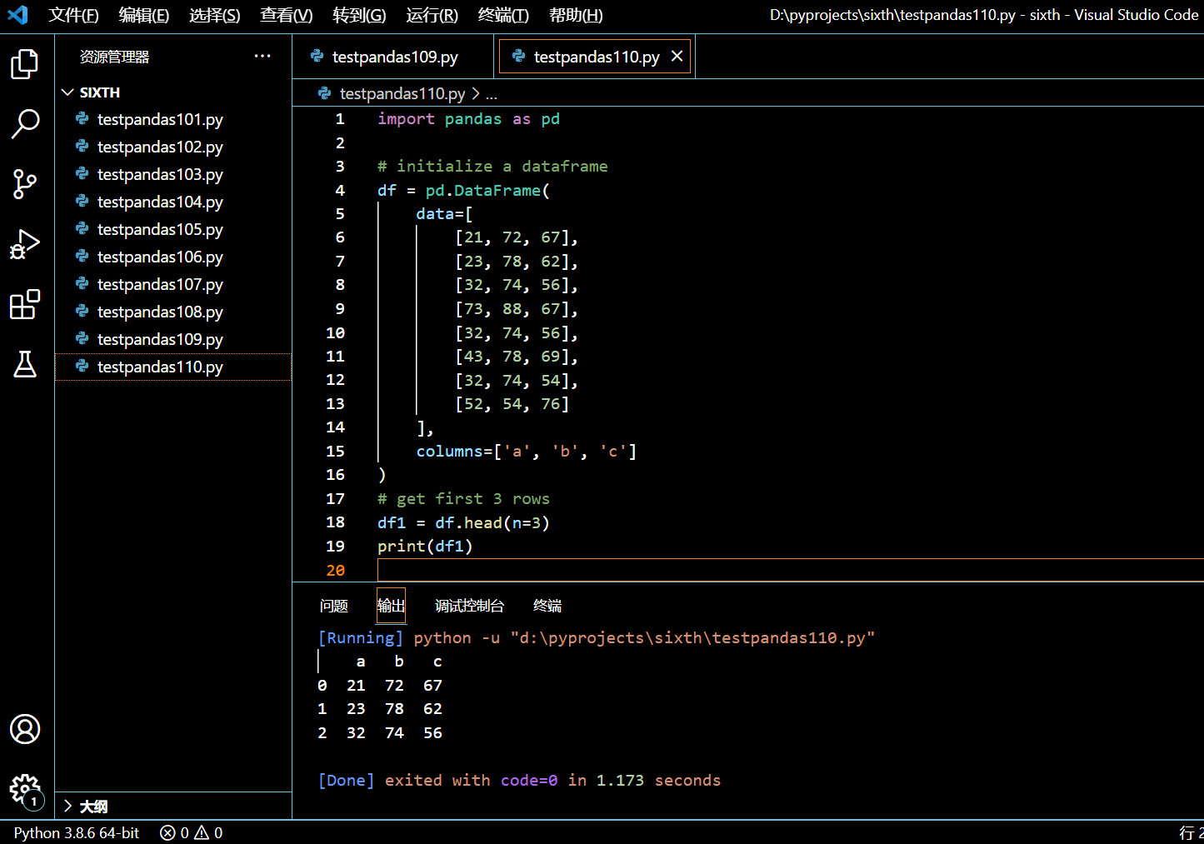
Task: Open the 终端(T) menu
Action: pos(504,15)
